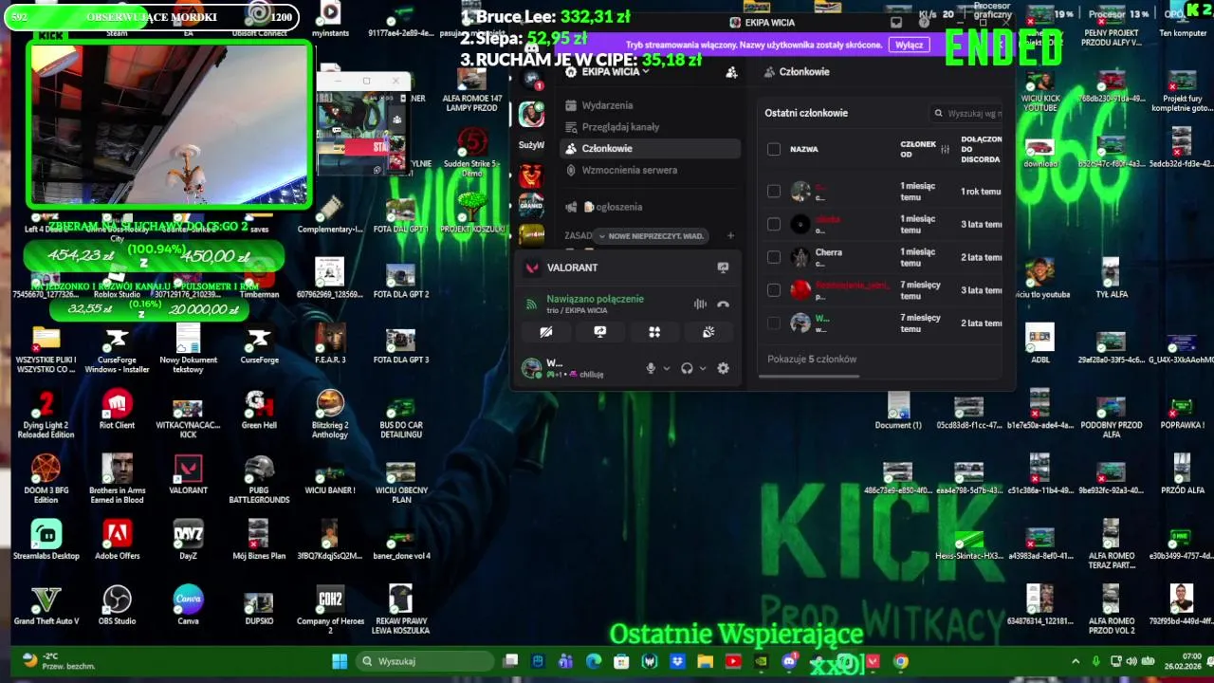Open PUBG BATTLEGROUNDS shortcut
Viewport: 1214px width, 683px height.
259,479
